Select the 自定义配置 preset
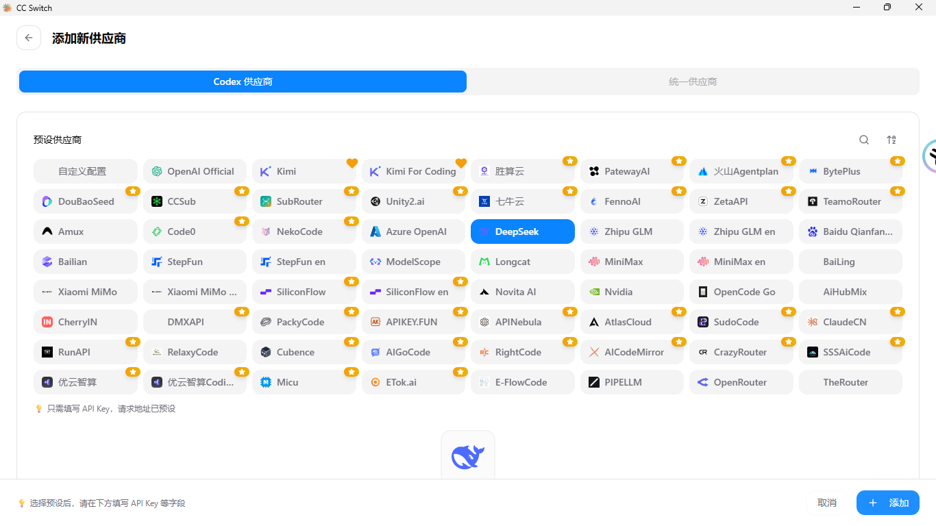The image size is (936, 526). (86, 171)
